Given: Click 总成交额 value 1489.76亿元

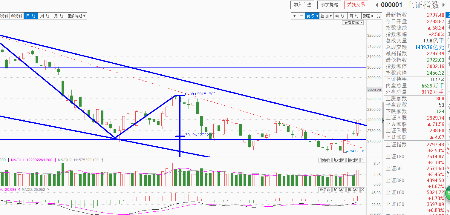Looking at the screenshot, I should click(430, 47).
